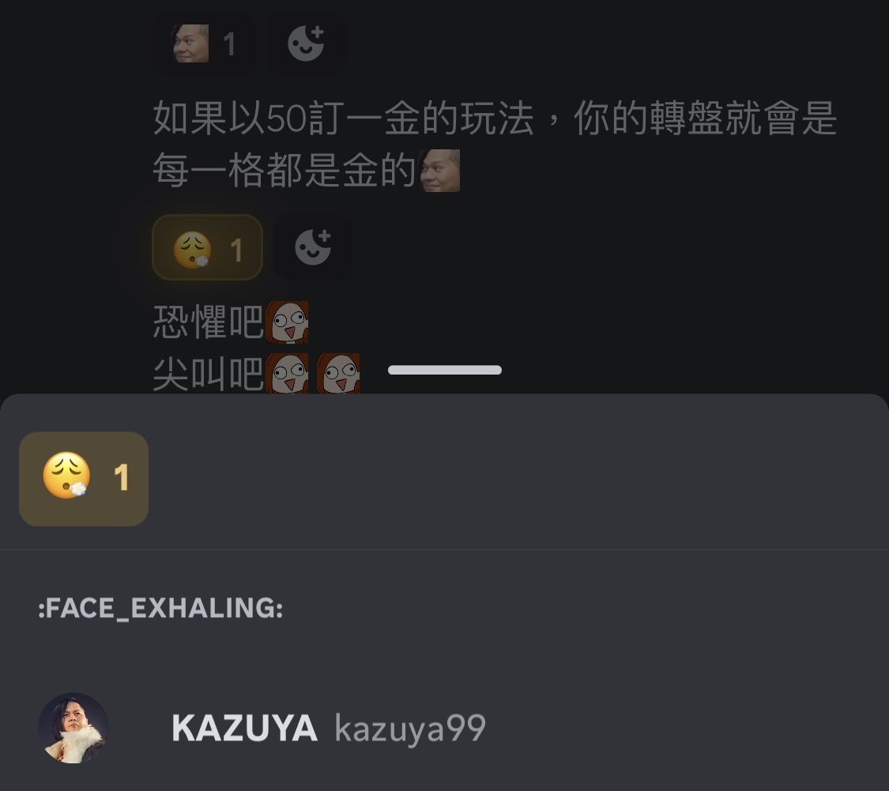889x791 pixels.
Task: Tap the first scared emoji after 尖叫吧
Action: (x=288, y=373)
